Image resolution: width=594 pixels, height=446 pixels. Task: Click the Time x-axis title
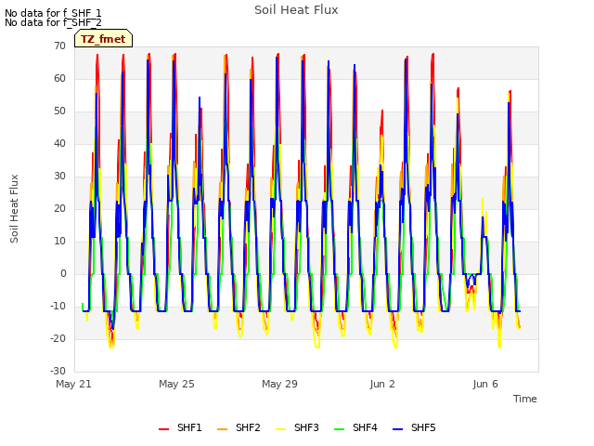click(x=525, y=399)
